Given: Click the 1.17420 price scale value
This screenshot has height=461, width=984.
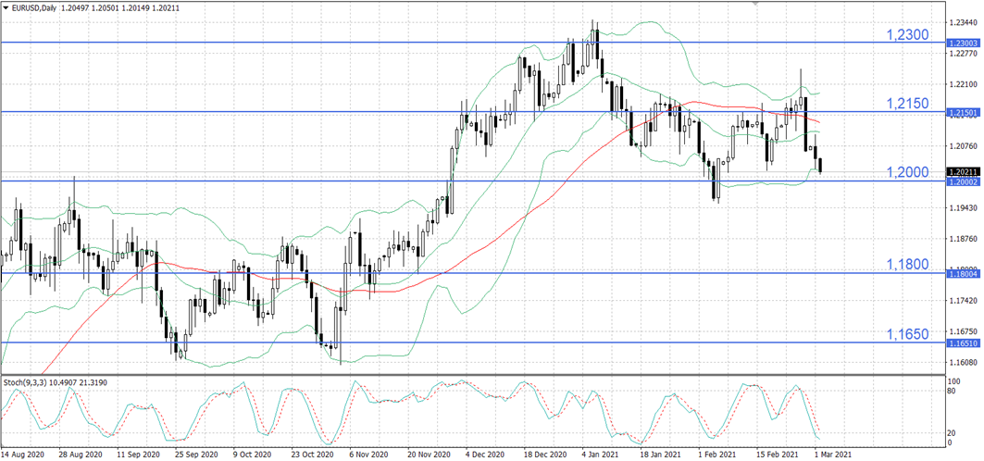Looking at the screenshot, I should click(x=965, y=301).
